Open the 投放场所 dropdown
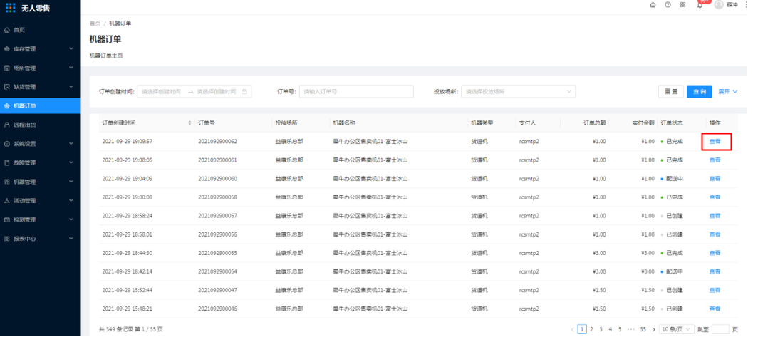This screenshot has width=758, height=342. [518, 91]
